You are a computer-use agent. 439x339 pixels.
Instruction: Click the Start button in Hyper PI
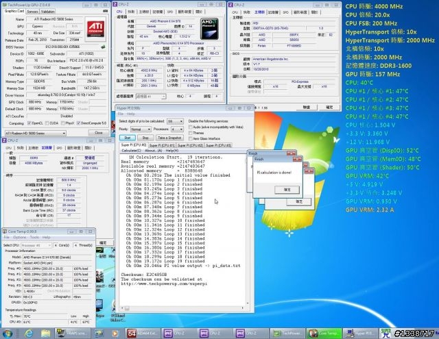click(128, 138)
